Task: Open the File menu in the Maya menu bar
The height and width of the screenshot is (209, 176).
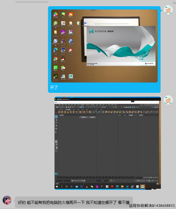Action: pyautogui.click(x=56, y=105)
